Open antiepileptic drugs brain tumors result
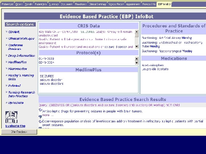The height and width of the screenshot is (154, 206). pos(92,111)
